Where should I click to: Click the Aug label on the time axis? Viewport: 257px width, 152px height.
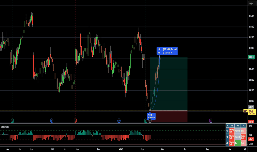8,149
